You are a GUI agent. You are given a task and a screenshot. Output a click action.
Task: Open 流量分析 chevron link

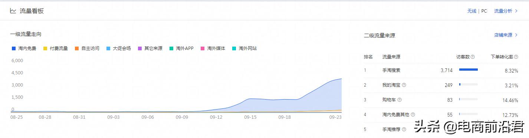[x=506, y=11]
